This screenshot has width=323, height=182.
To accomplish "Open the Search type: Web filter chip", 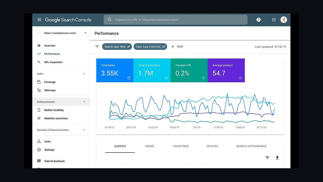I will tap(117, 47).
